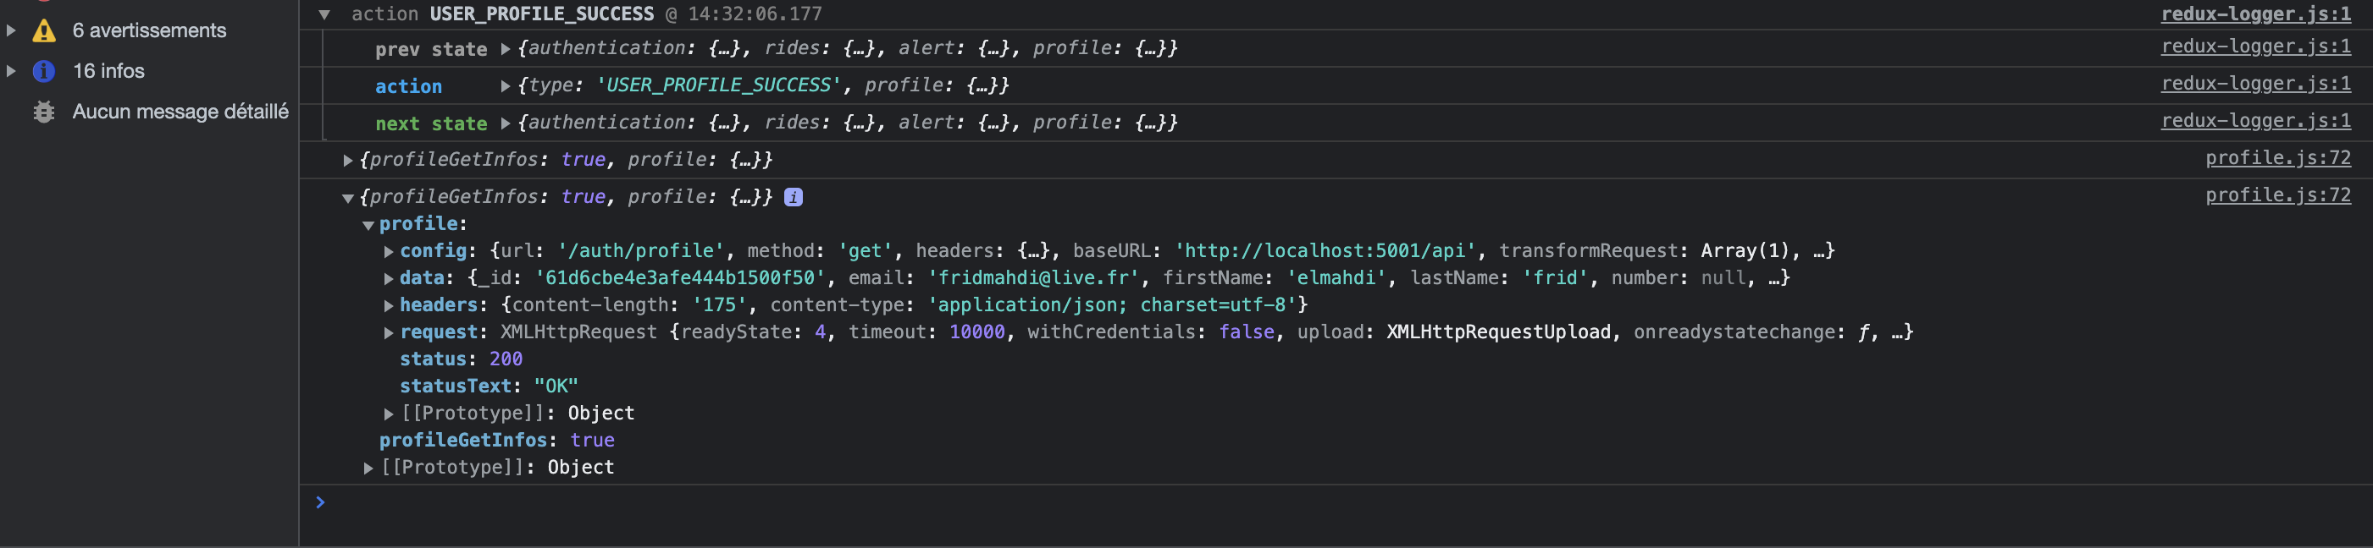This screenshot has width=2373, height=548.
Task: Click the firstName 'elmahdi' value
Action: pyautogui.click(x=1336, y=277)
